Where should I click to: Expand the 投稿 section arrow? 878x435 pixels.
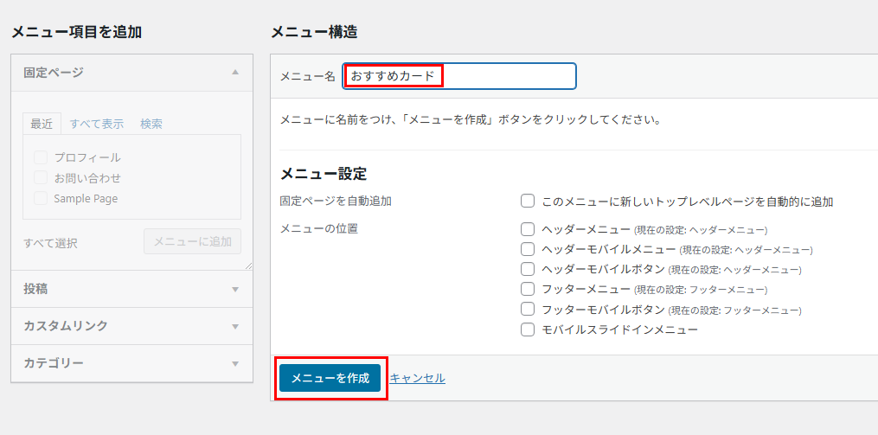[235, 289]
